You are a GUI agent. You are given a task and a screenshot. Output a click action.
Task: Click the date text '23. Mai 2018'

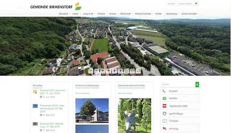48,115
